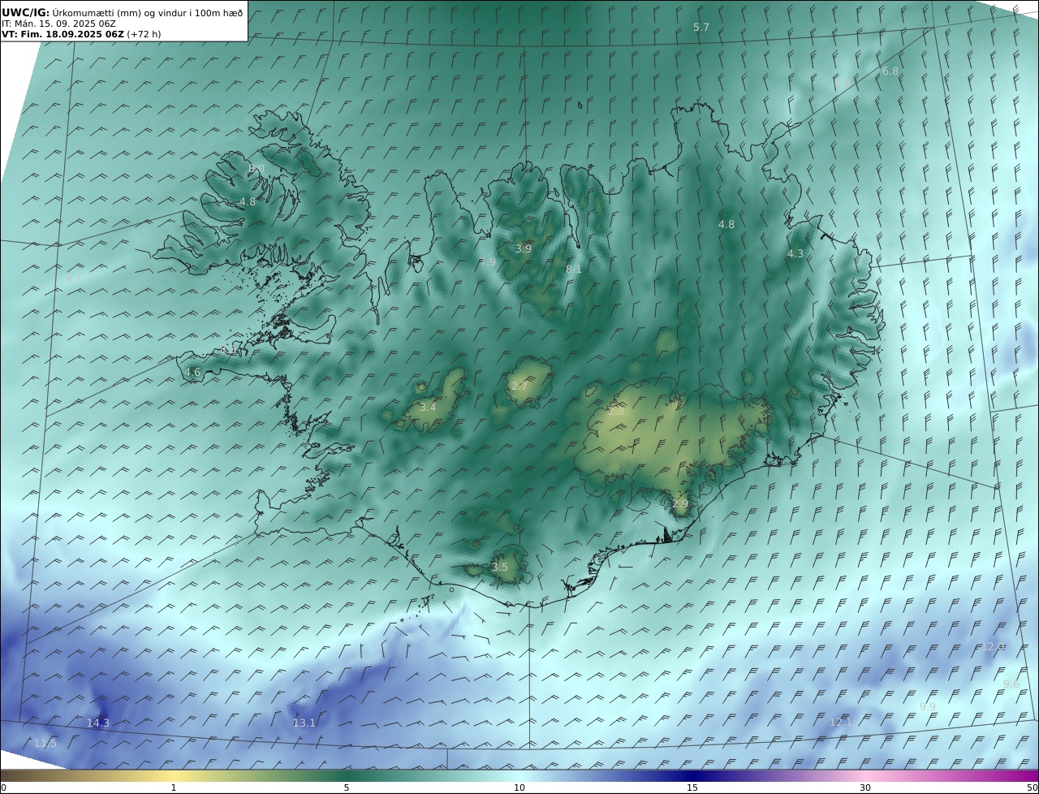Viewport: 1039px width, 794px height.
Task: Click the 4.8 value below the 8.0 label
Action: tap(248, 202)
